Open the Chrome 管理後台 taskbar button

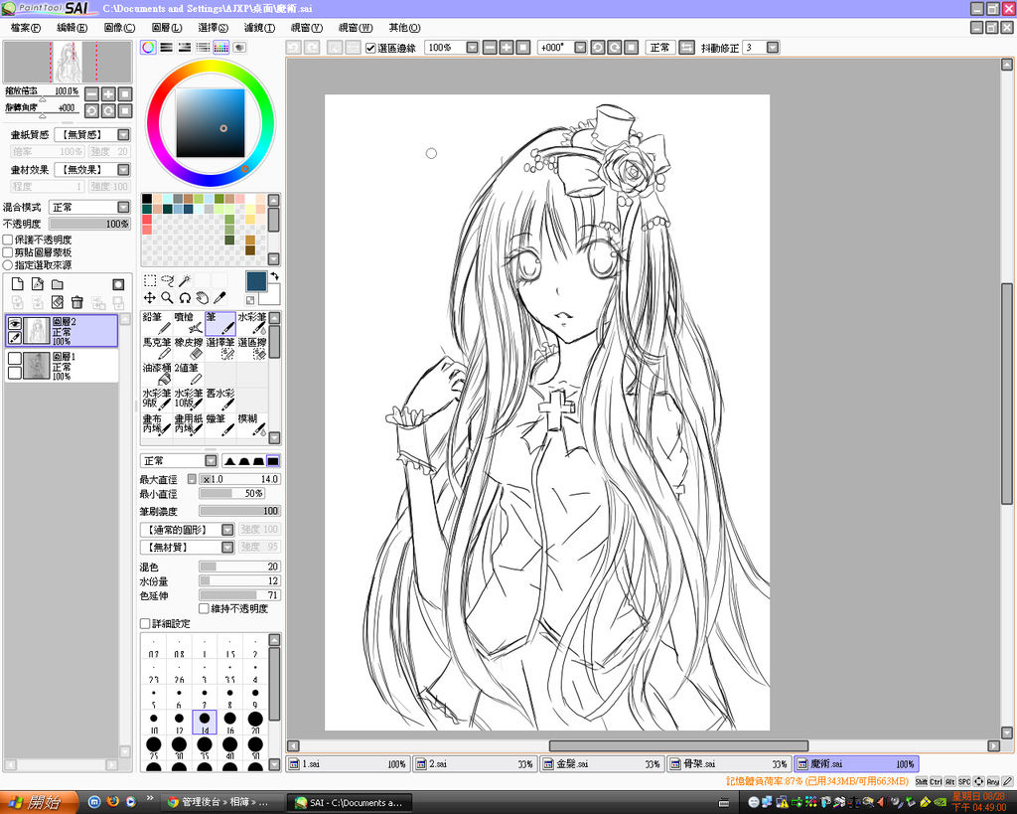point(223,802)
